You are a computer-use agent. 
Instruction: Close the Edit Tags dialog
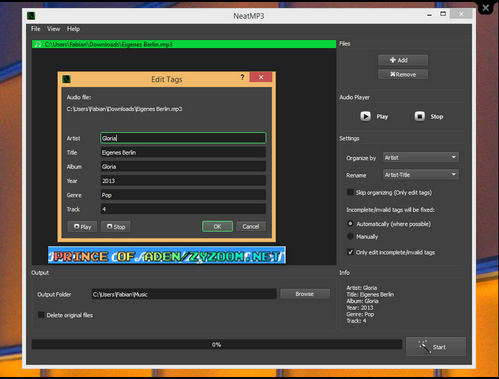[x=261, y=77]
